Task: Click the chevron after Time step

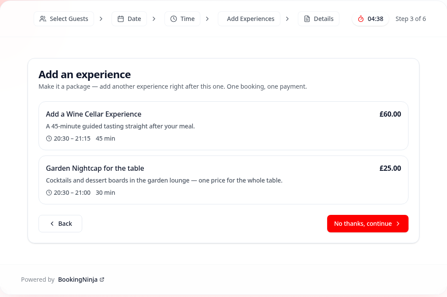Action: 207,19
